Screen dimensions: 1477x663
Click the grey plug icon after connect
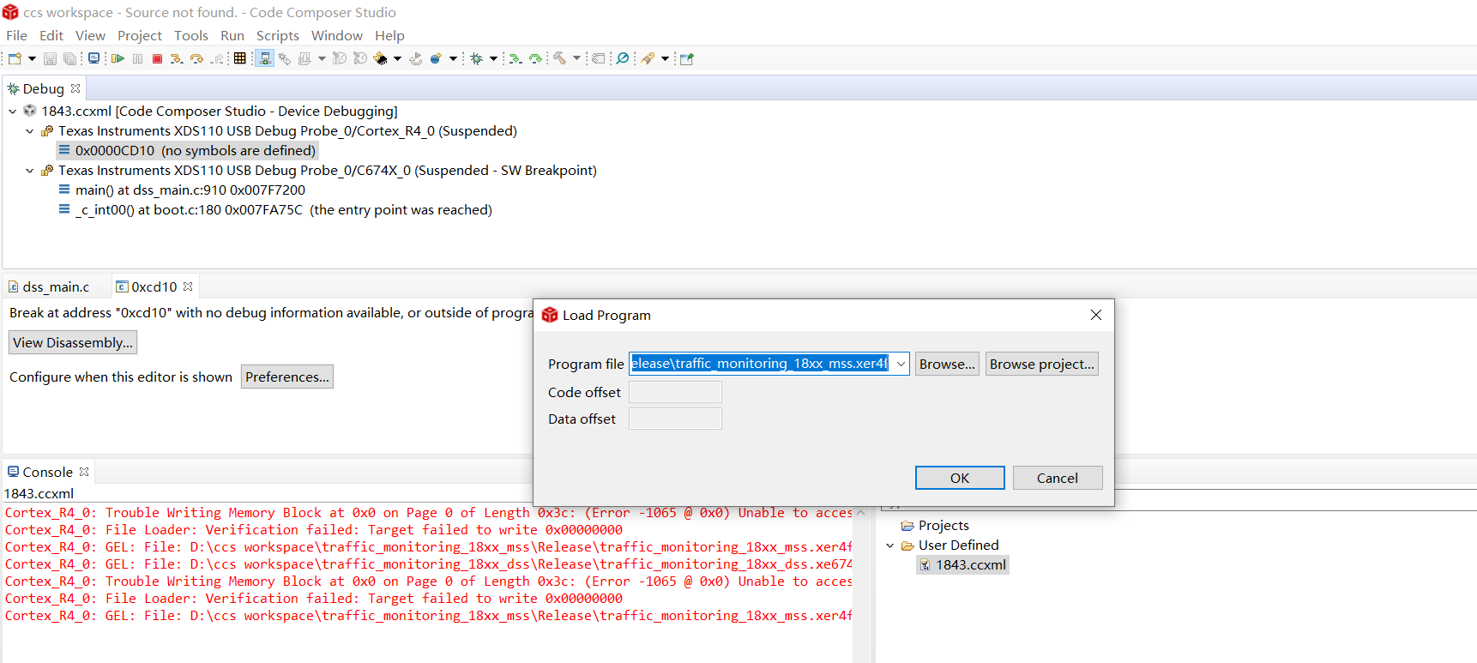(x=285, y=58)
